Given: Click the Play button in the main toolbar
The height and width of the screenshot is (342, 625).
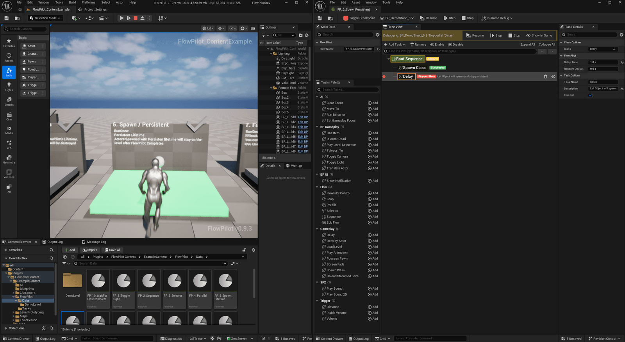Looking at the screenshot, I should coord(121,18).
